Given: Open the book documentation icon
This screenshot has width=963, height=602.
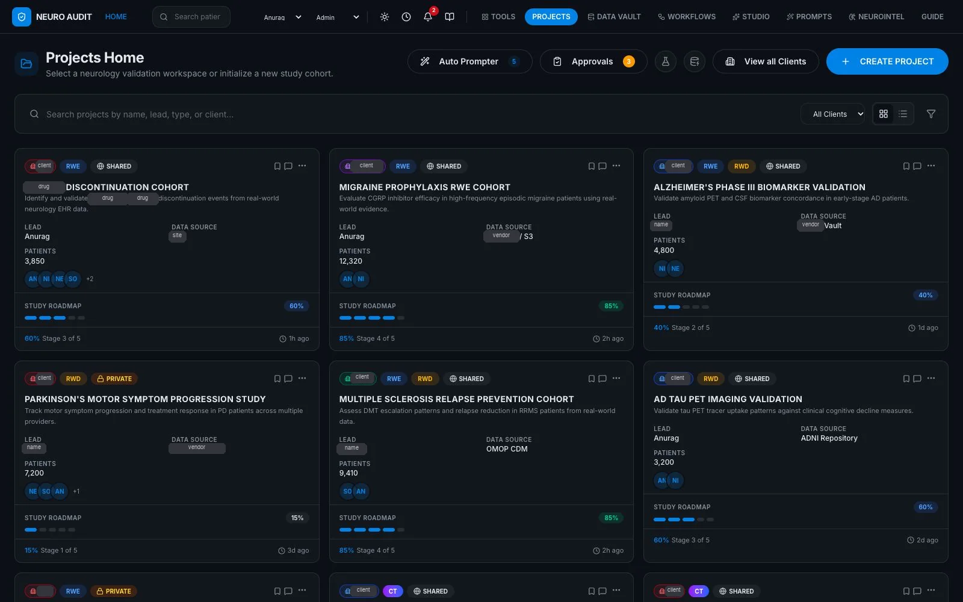Looking at the screenshot, I should (x=450, y=17).
